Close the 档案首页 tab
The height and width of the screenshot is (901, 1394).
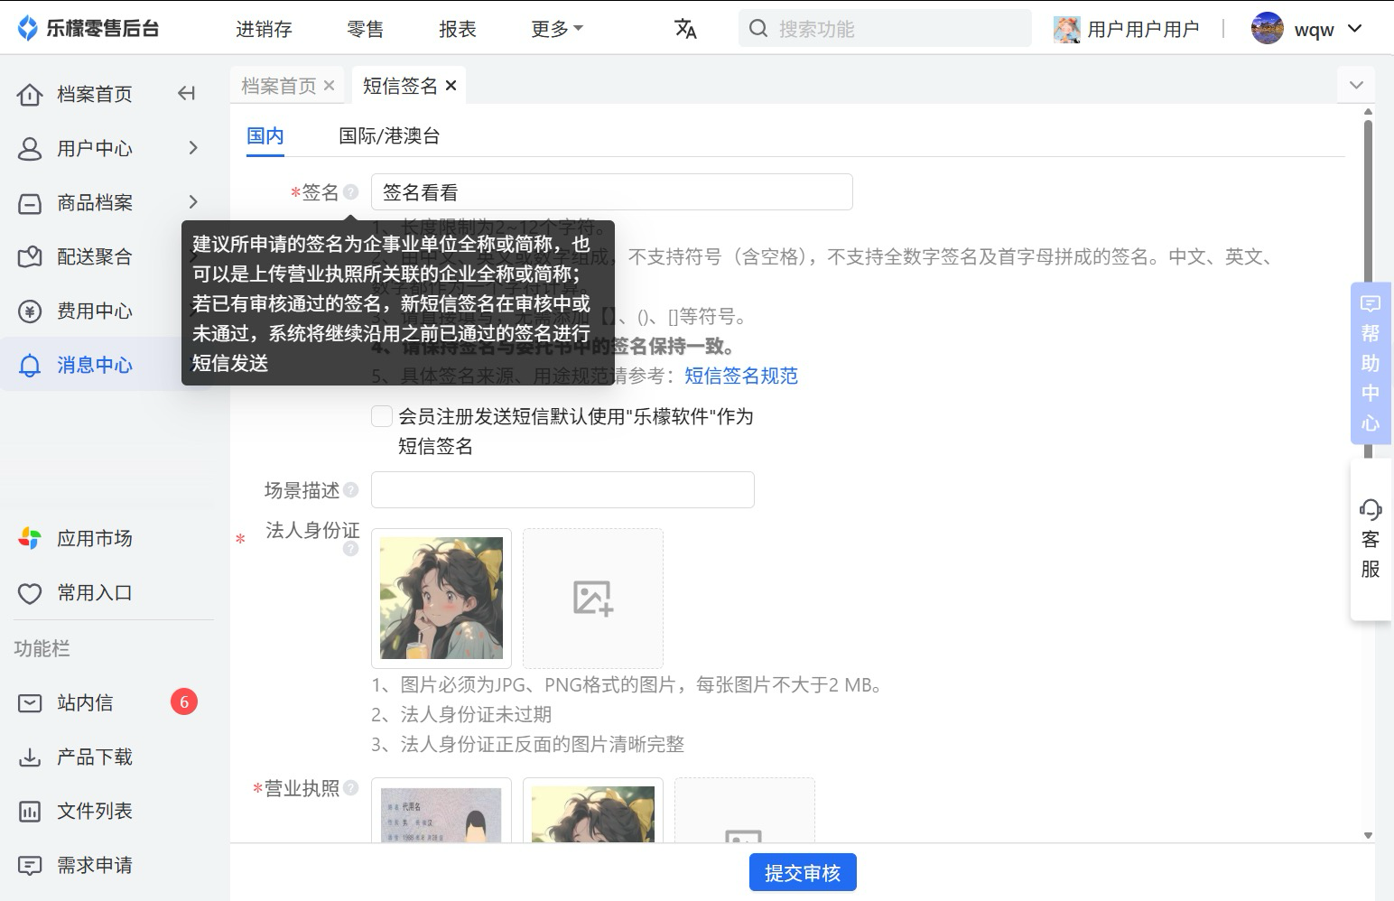[x=330, y=86]
